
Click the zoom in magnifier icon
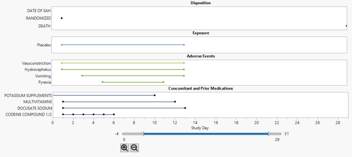click(x=125, y=148)
